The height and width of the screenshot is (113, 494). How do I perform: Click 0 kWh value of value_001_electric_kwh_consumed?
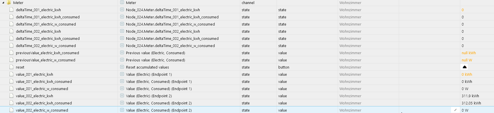467,82
